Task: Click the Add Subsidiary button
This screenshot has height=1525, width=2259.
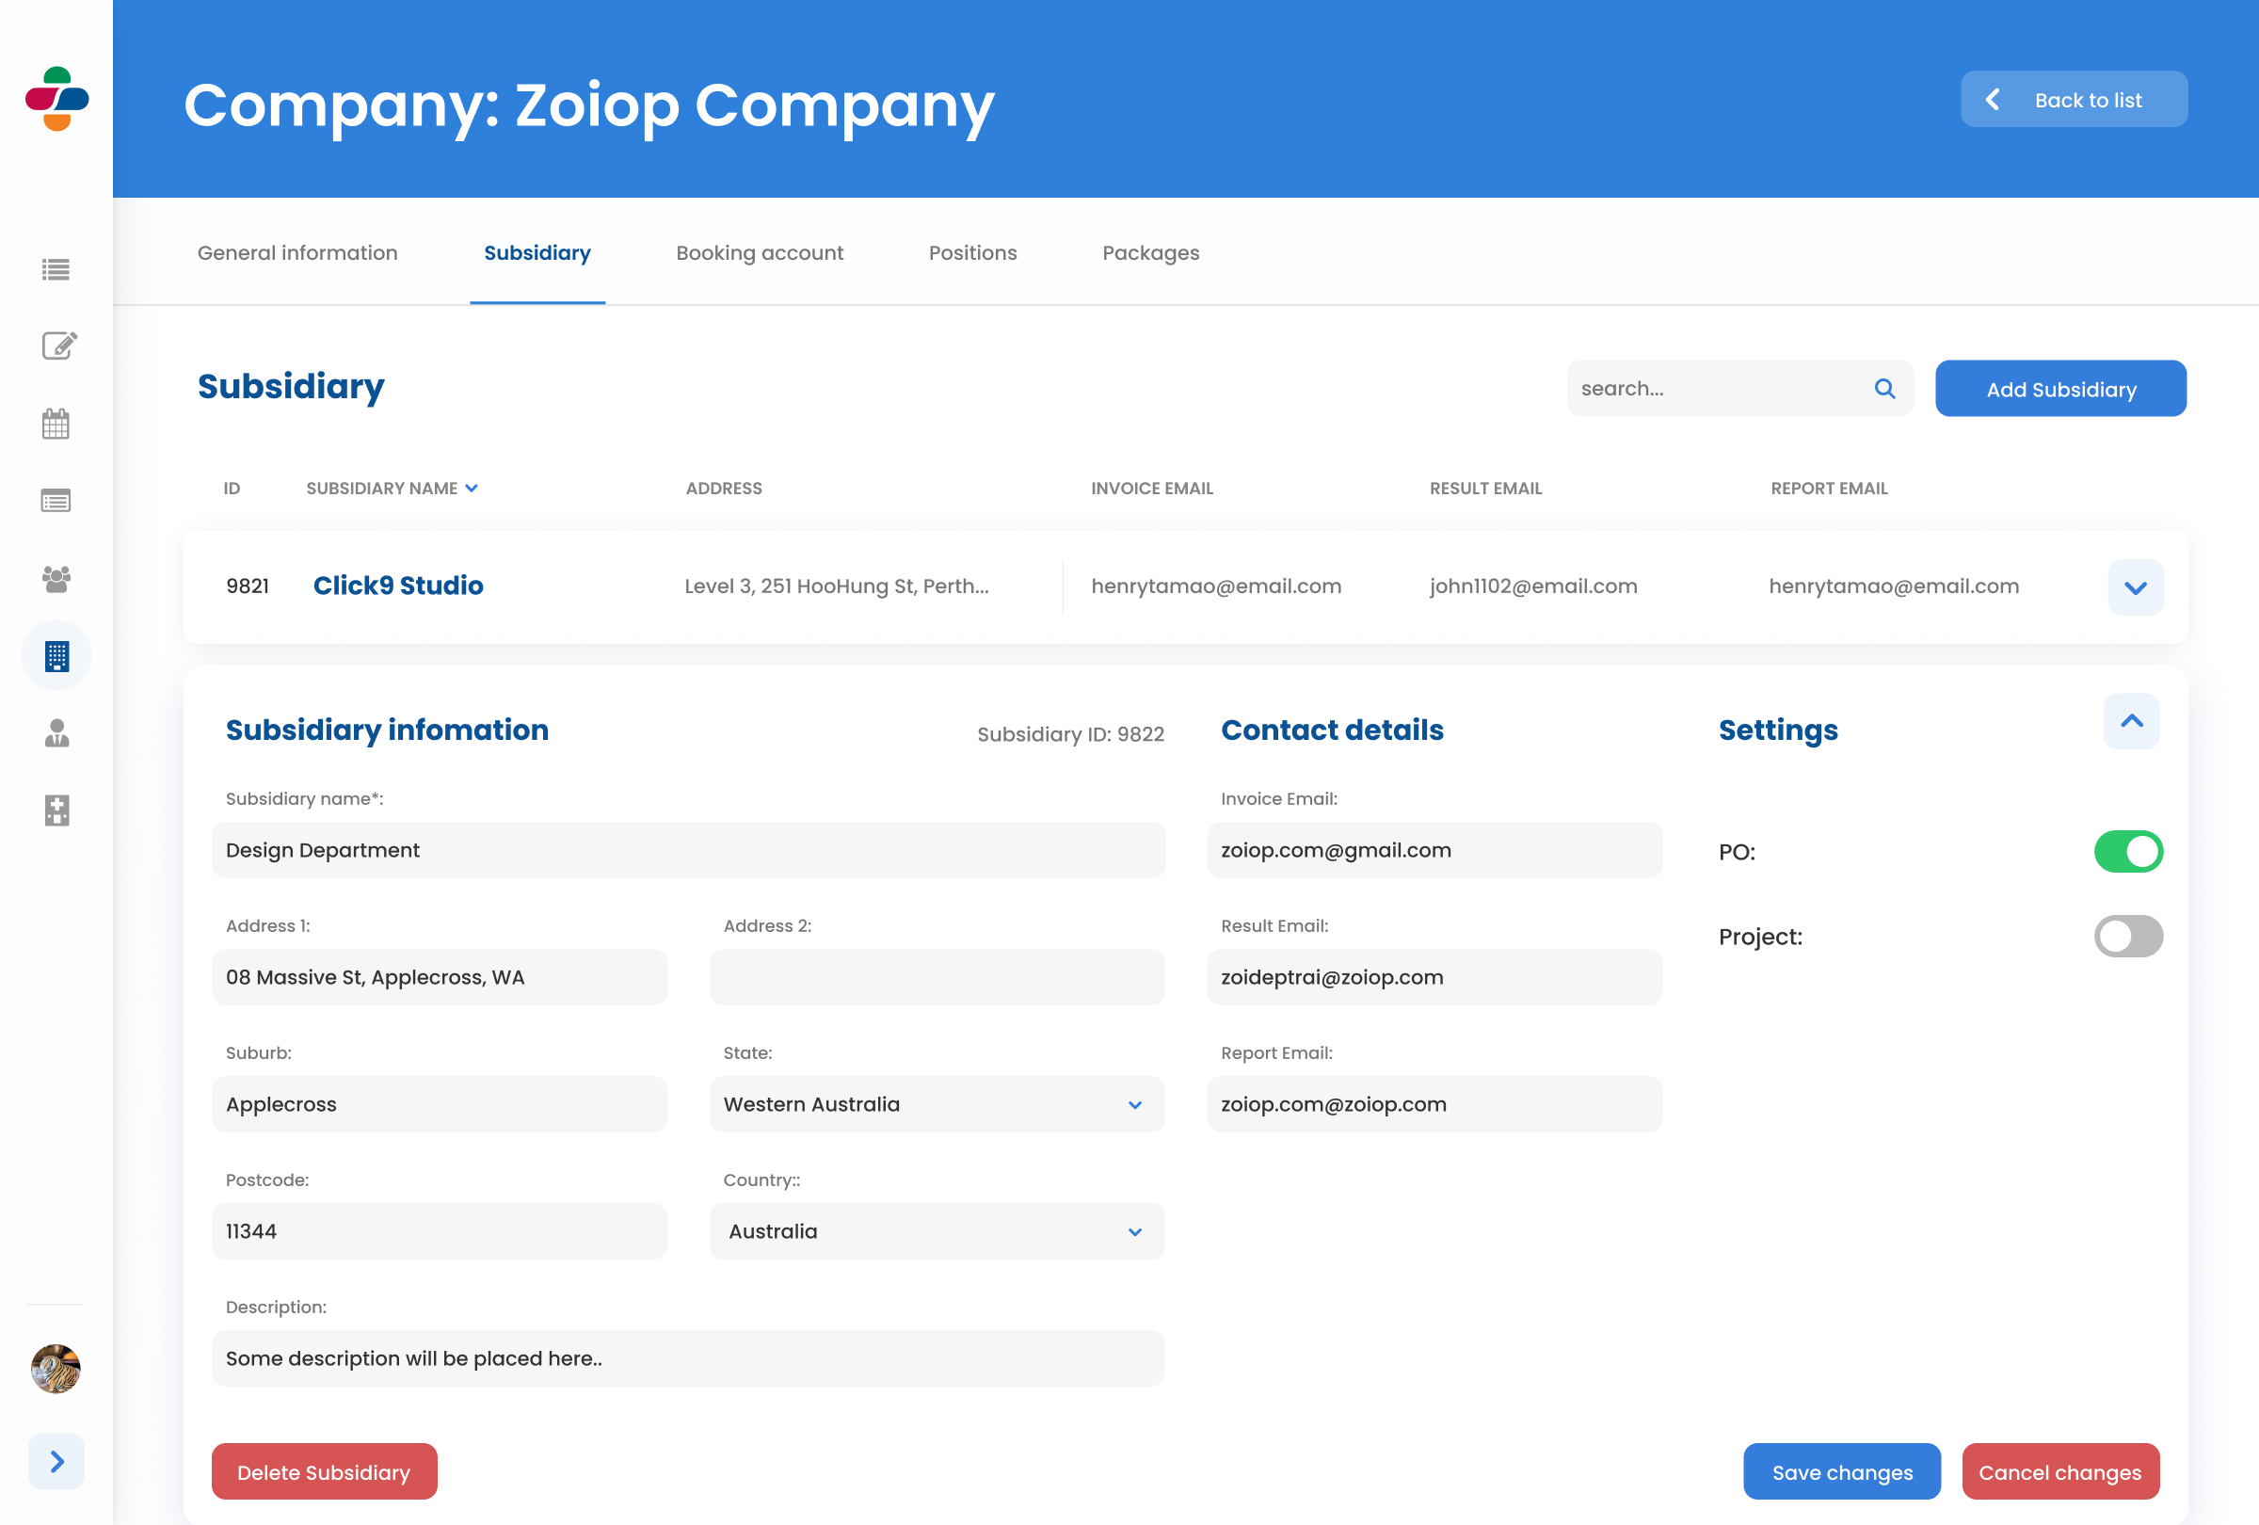Action: (2059, 389)
